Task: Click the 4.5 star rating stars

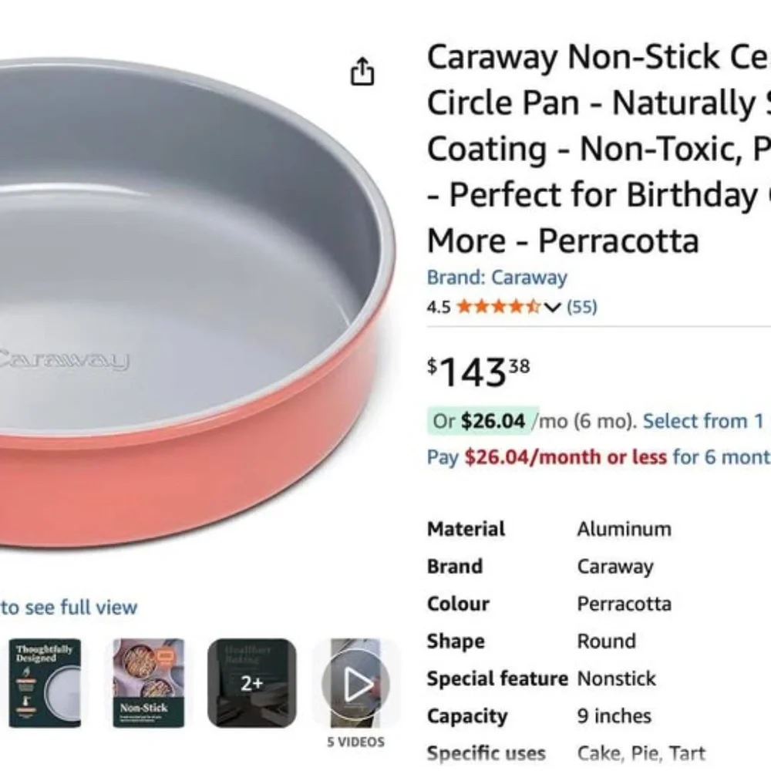Action: click(x=497, y=306)
